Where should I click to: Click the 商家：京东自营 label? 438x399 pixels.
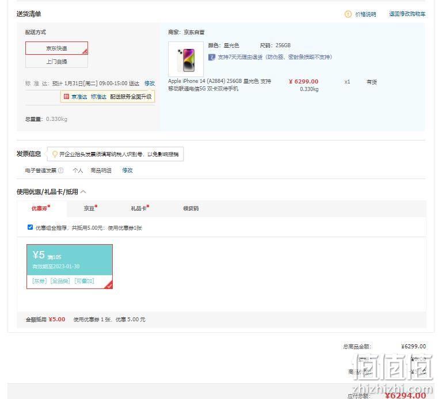tap(186, 32)
